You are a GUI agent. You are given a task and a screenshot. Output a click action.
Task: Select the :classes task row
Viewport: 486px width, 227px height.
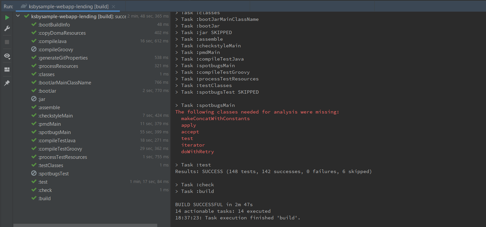pyautogui.click(x=92, y=74)
